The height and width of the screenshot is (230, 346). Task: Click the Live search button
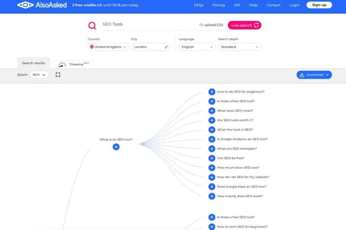click(x=244, y=25)
